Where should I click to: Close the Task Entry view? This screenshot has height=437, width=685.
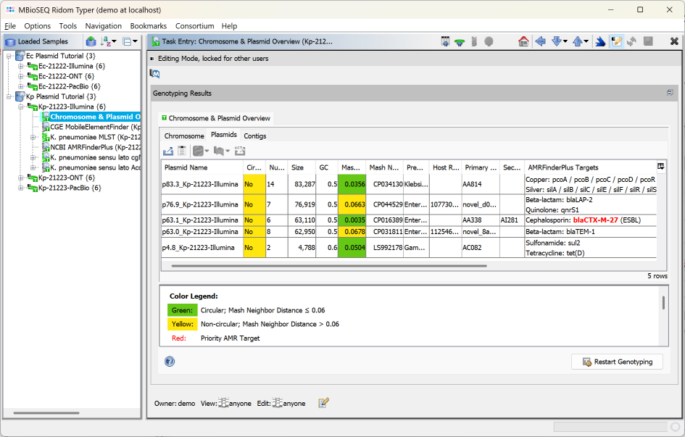pos(674,41)
